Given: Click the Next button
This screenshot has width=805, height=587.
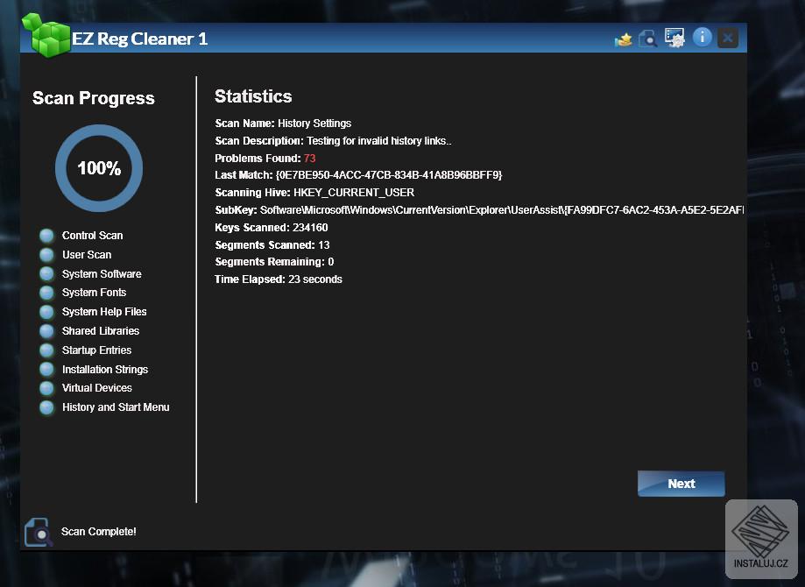Looking at the screenshot, I should pos(681,484).
